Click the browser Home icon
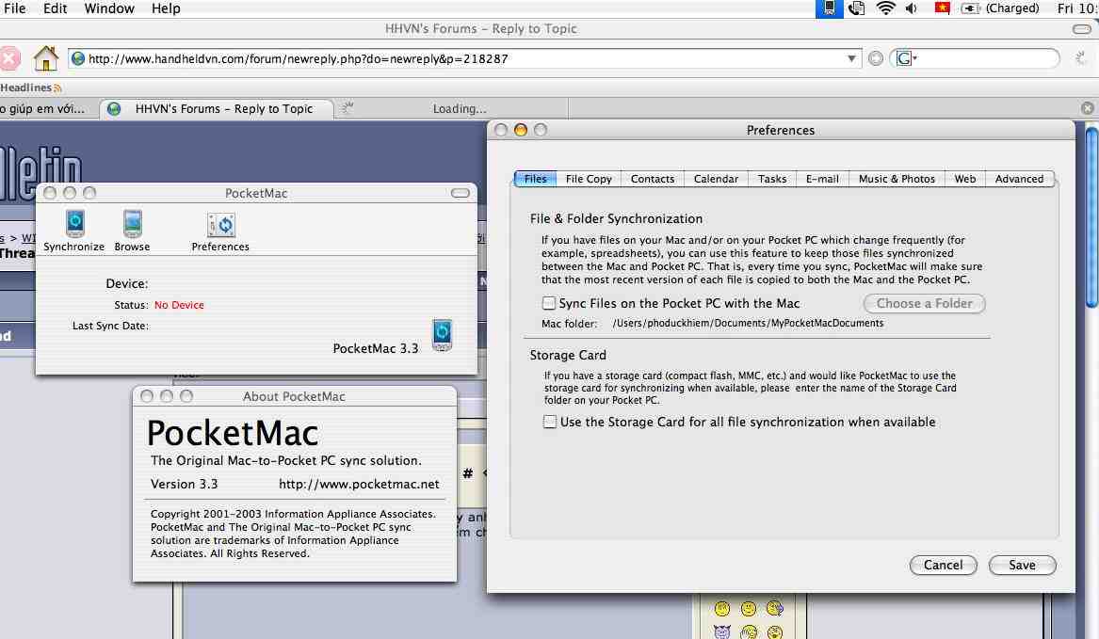Viewport: 1099px width, 639px height. pos(45,58)
